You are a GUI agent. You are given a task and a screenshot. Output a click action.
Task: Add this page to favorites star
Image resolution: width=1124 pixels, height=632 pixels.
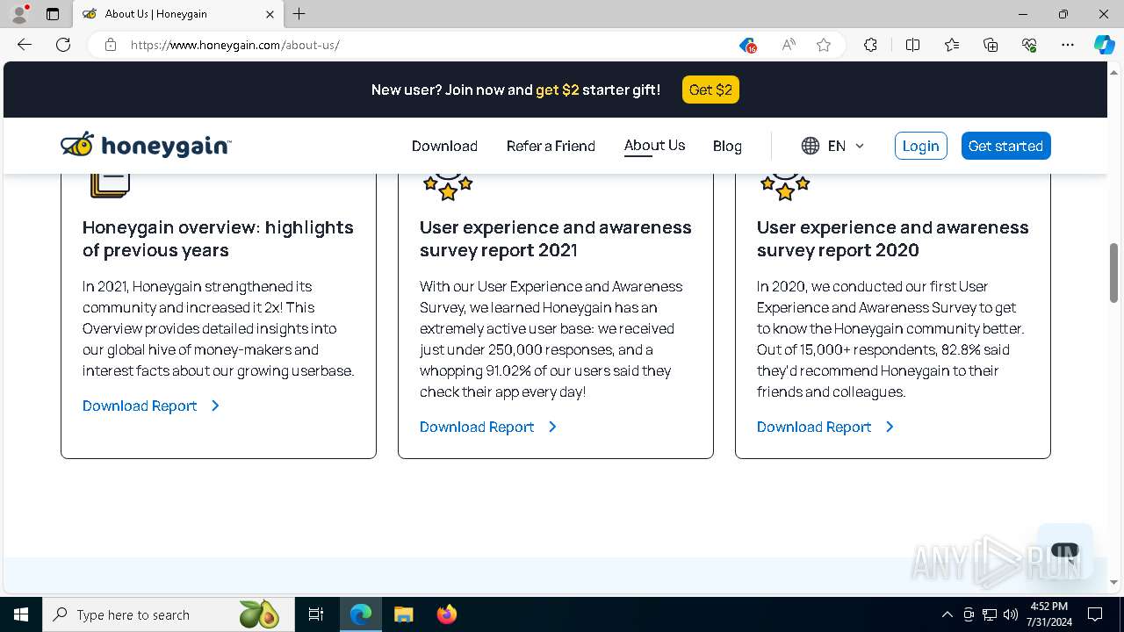(x=824, y=45)
